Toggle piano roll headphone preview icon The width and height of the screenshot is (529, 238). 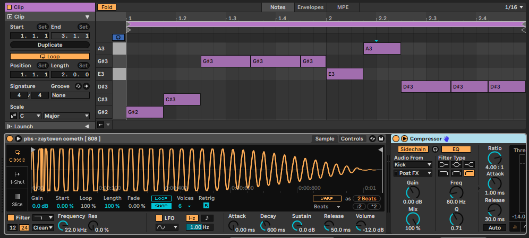coord(118,37)
